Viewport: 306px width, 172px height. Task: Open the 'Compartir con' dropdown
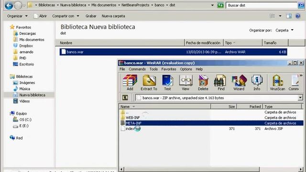point(66,16)
